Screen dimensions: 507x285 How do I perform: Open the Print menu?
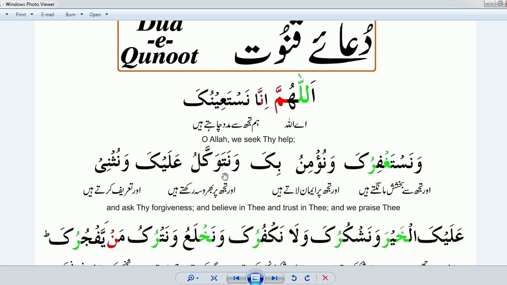point(21,15)
